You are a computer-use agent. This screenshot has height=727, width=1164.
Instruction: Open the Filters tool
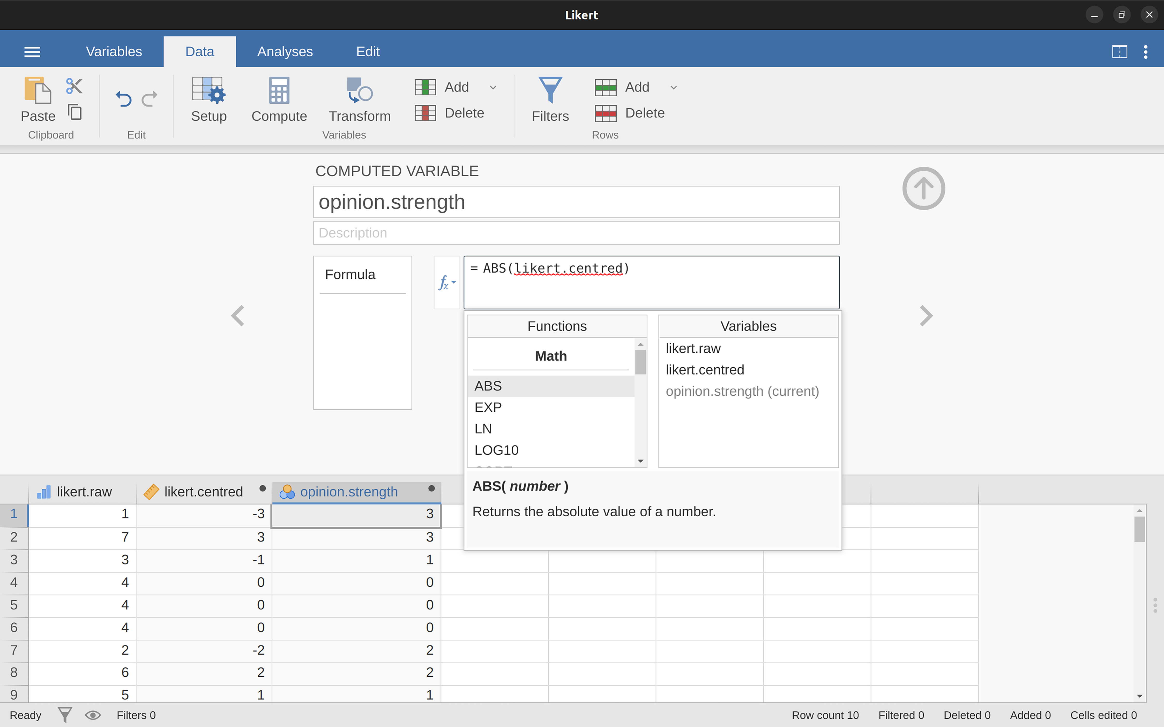click(x=550, y=100)
